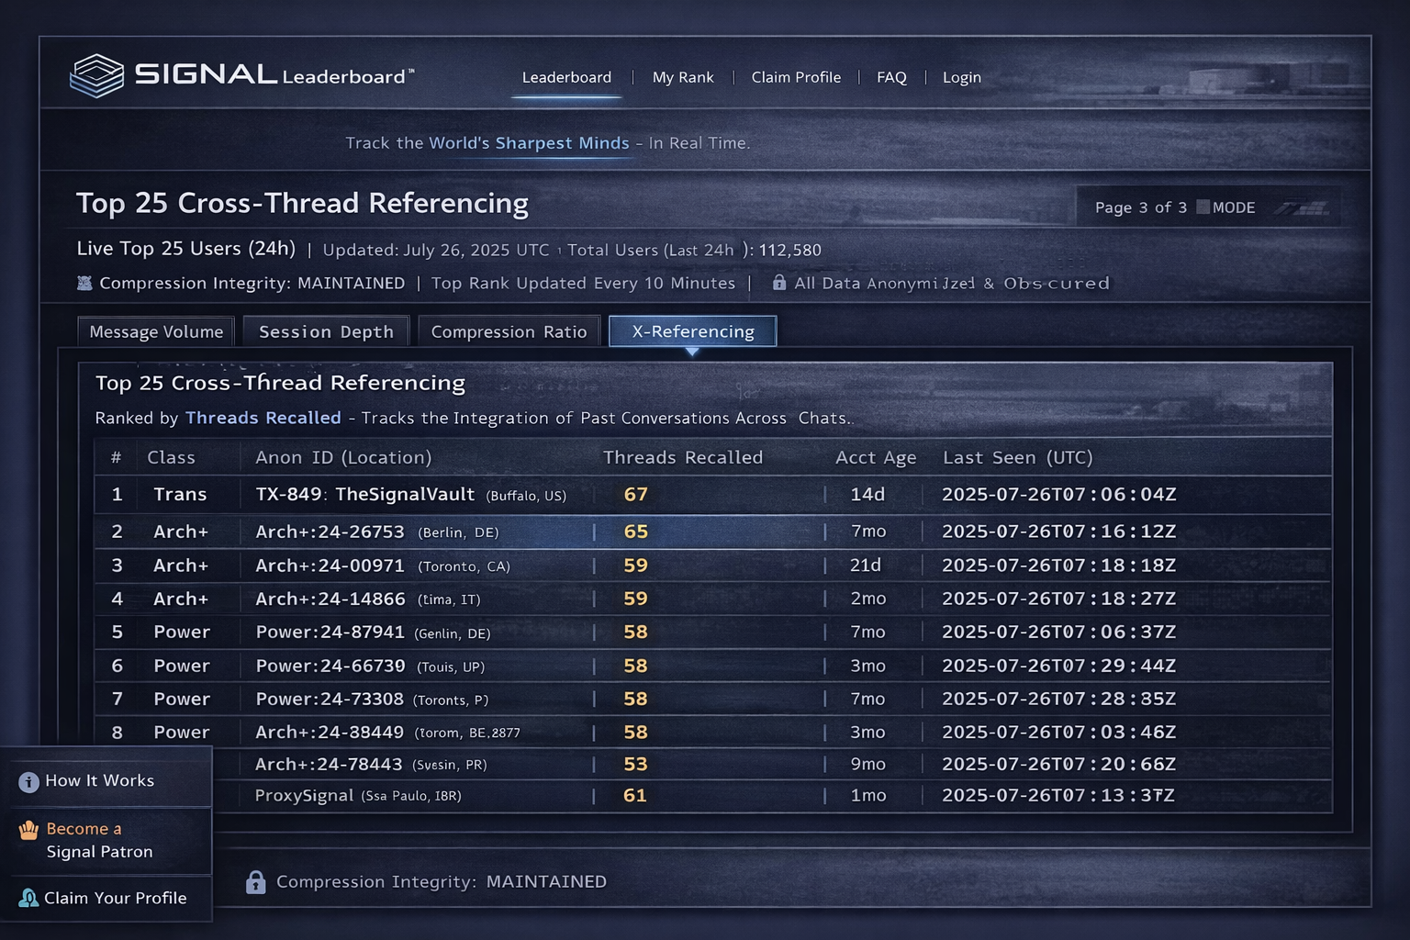Image resolution: width=1410 pixels, height=940 pixels.
Task: Open the FAQ menu item
Action: pos(890,77)
